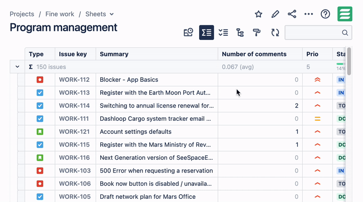Viewport: 363px width, 202px height.
Task: Star this sheet as a favorite
Action: [259, 14]
